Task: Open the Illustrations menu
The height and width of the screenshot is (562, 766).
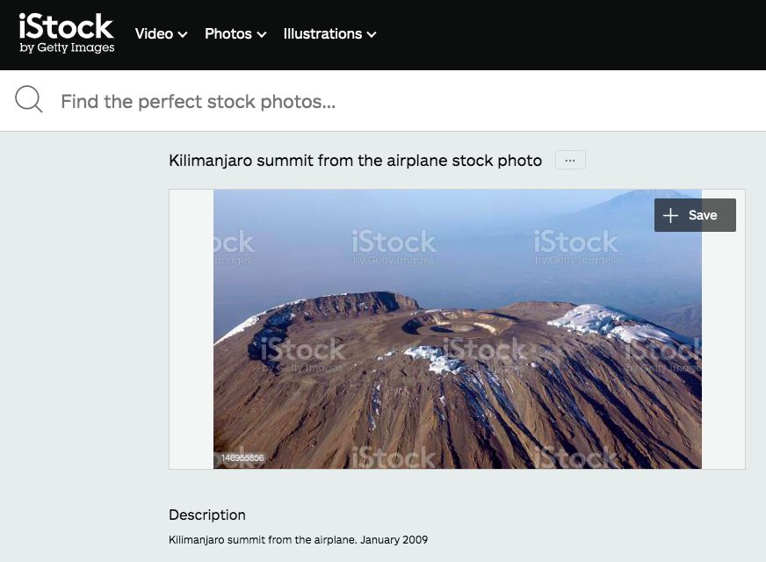Action: click(329, 33)
